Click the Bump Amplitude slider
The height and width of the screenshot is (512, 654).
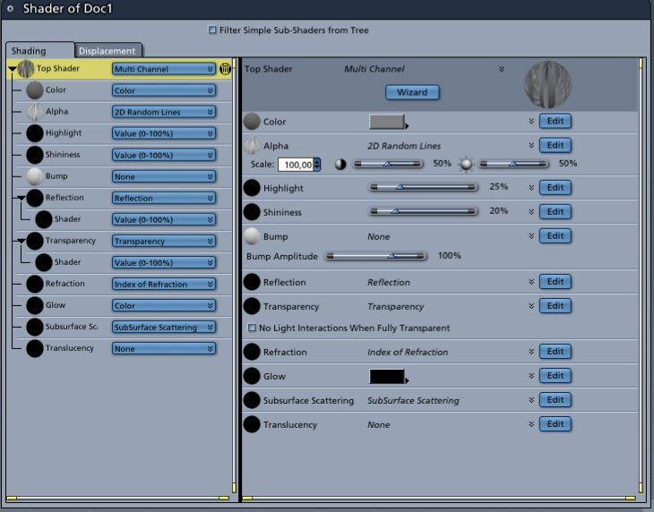click(375, 256)
